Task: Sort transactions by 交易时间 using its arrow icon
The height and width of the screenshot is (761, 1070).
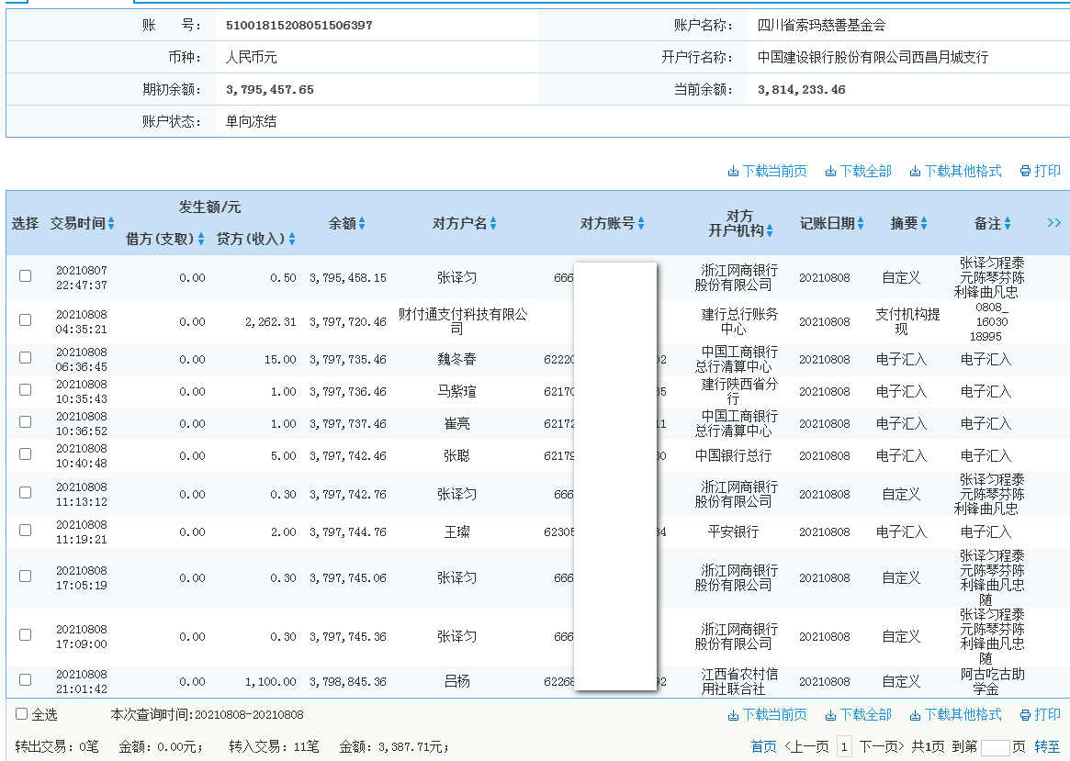Action: (111, 222)
